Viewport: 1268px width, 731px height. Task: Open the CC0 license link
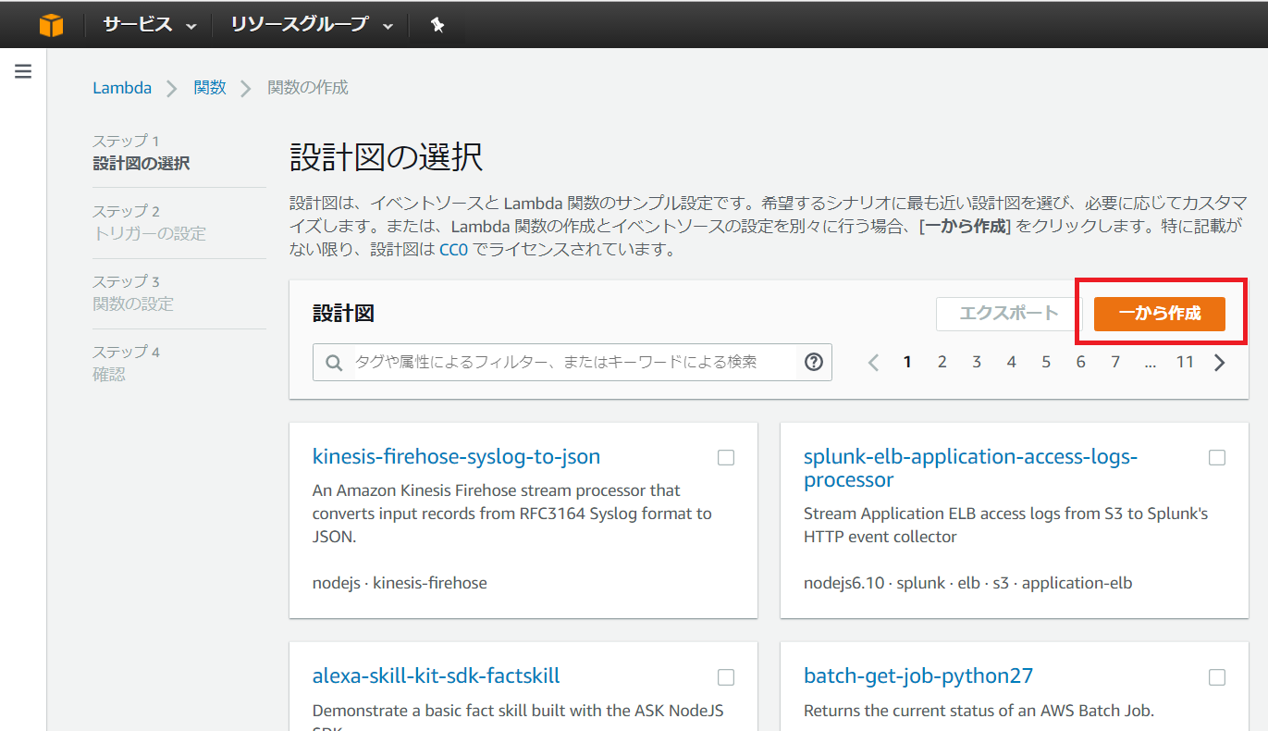pos(453,249)
